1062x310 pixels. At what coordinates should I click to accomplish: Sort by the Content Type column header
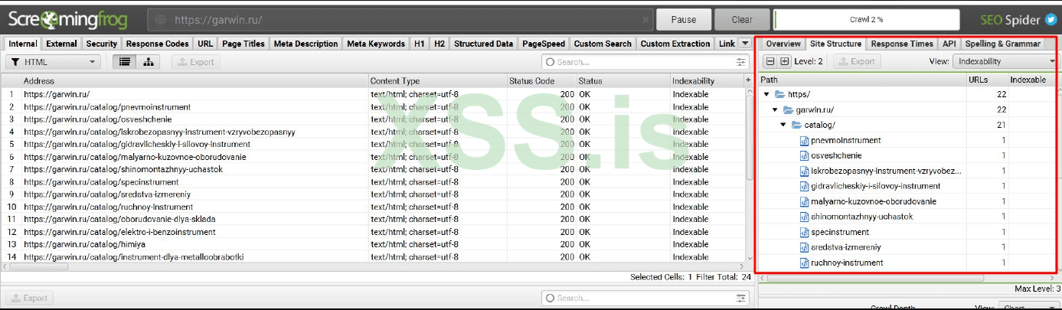(x=437, y=80)
